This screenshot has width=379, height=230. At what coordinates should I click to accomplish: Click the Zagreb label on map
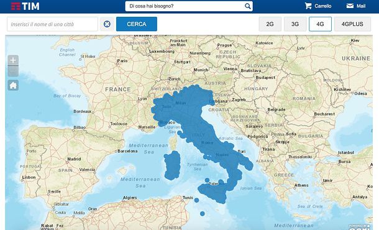[x=239, y=100]
